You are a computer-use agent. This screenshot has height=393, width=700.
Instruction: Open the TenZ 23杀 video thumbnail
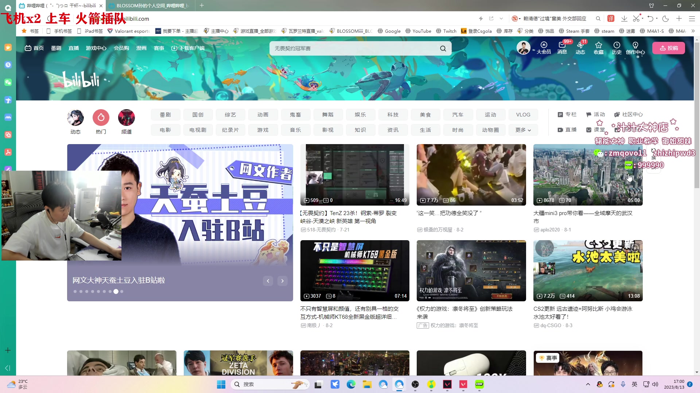pyautogui.click(x=355, y=175)
